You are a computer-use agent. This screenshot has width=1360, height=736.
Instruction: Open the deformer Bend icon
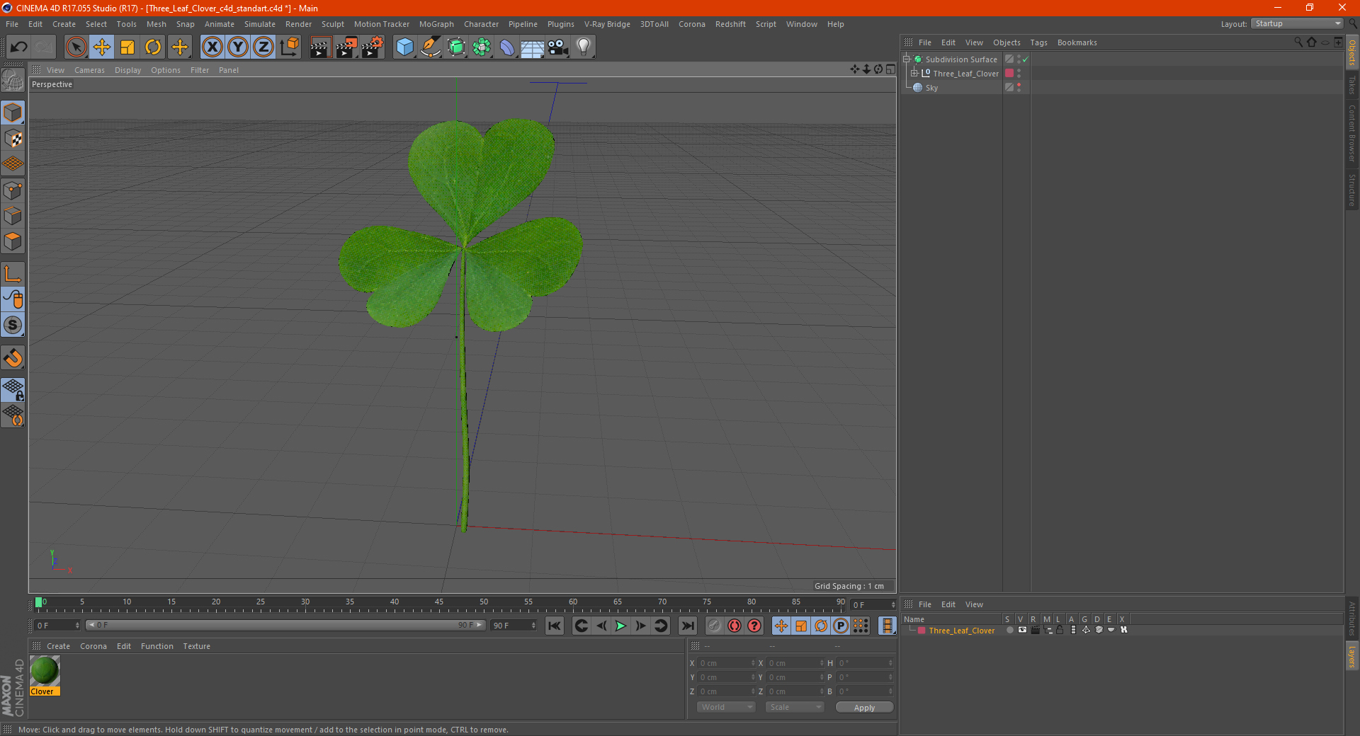tap(507, 47)
